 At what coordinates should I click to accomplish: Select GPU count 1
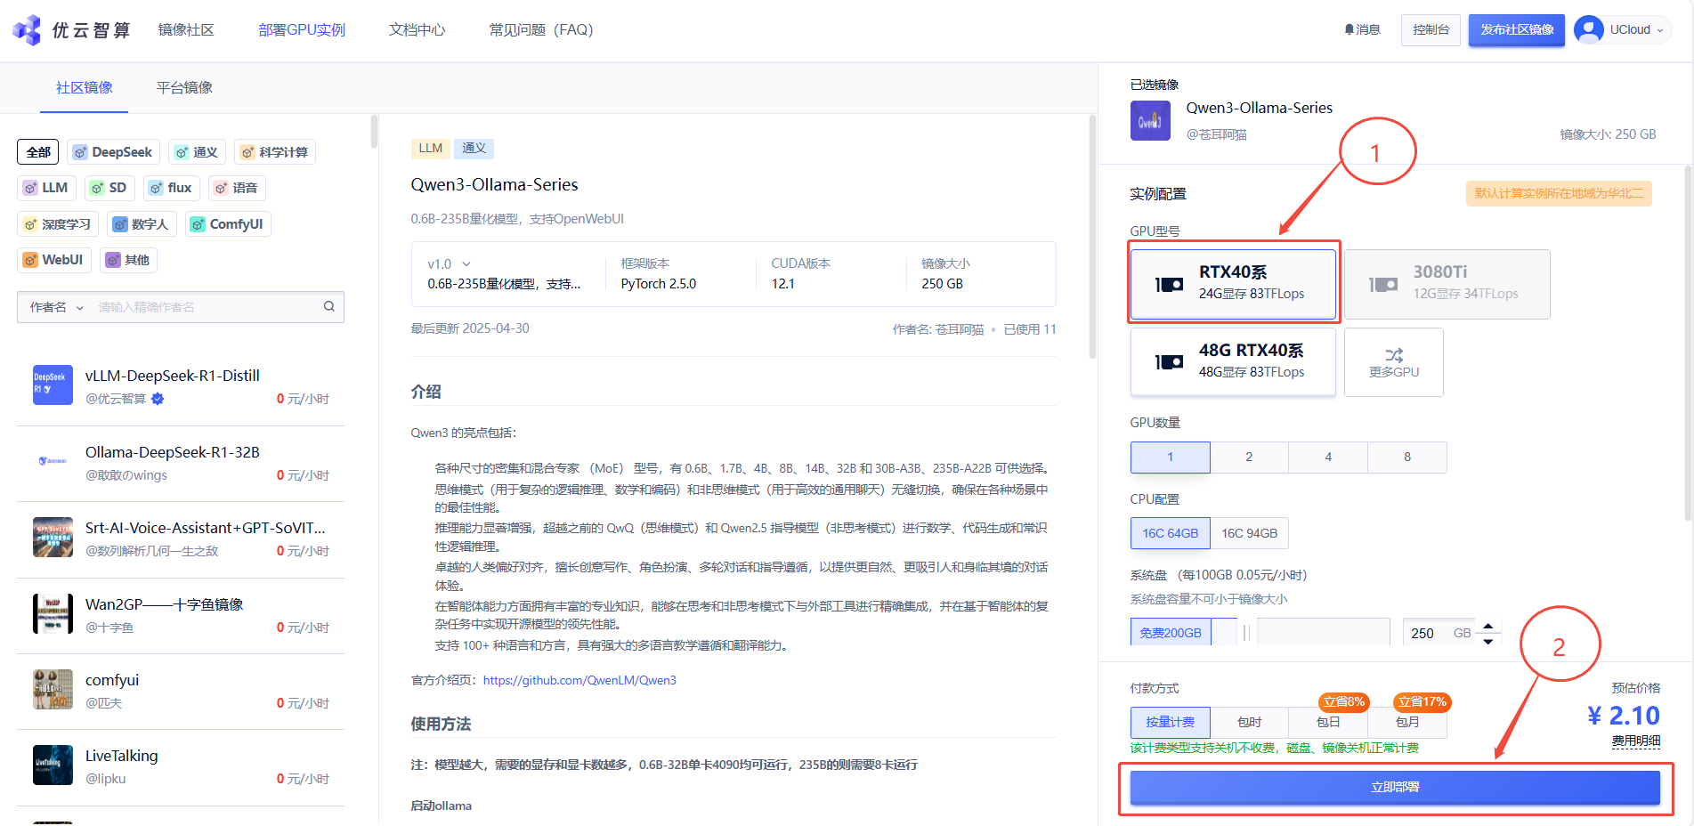pos(1170,457)
